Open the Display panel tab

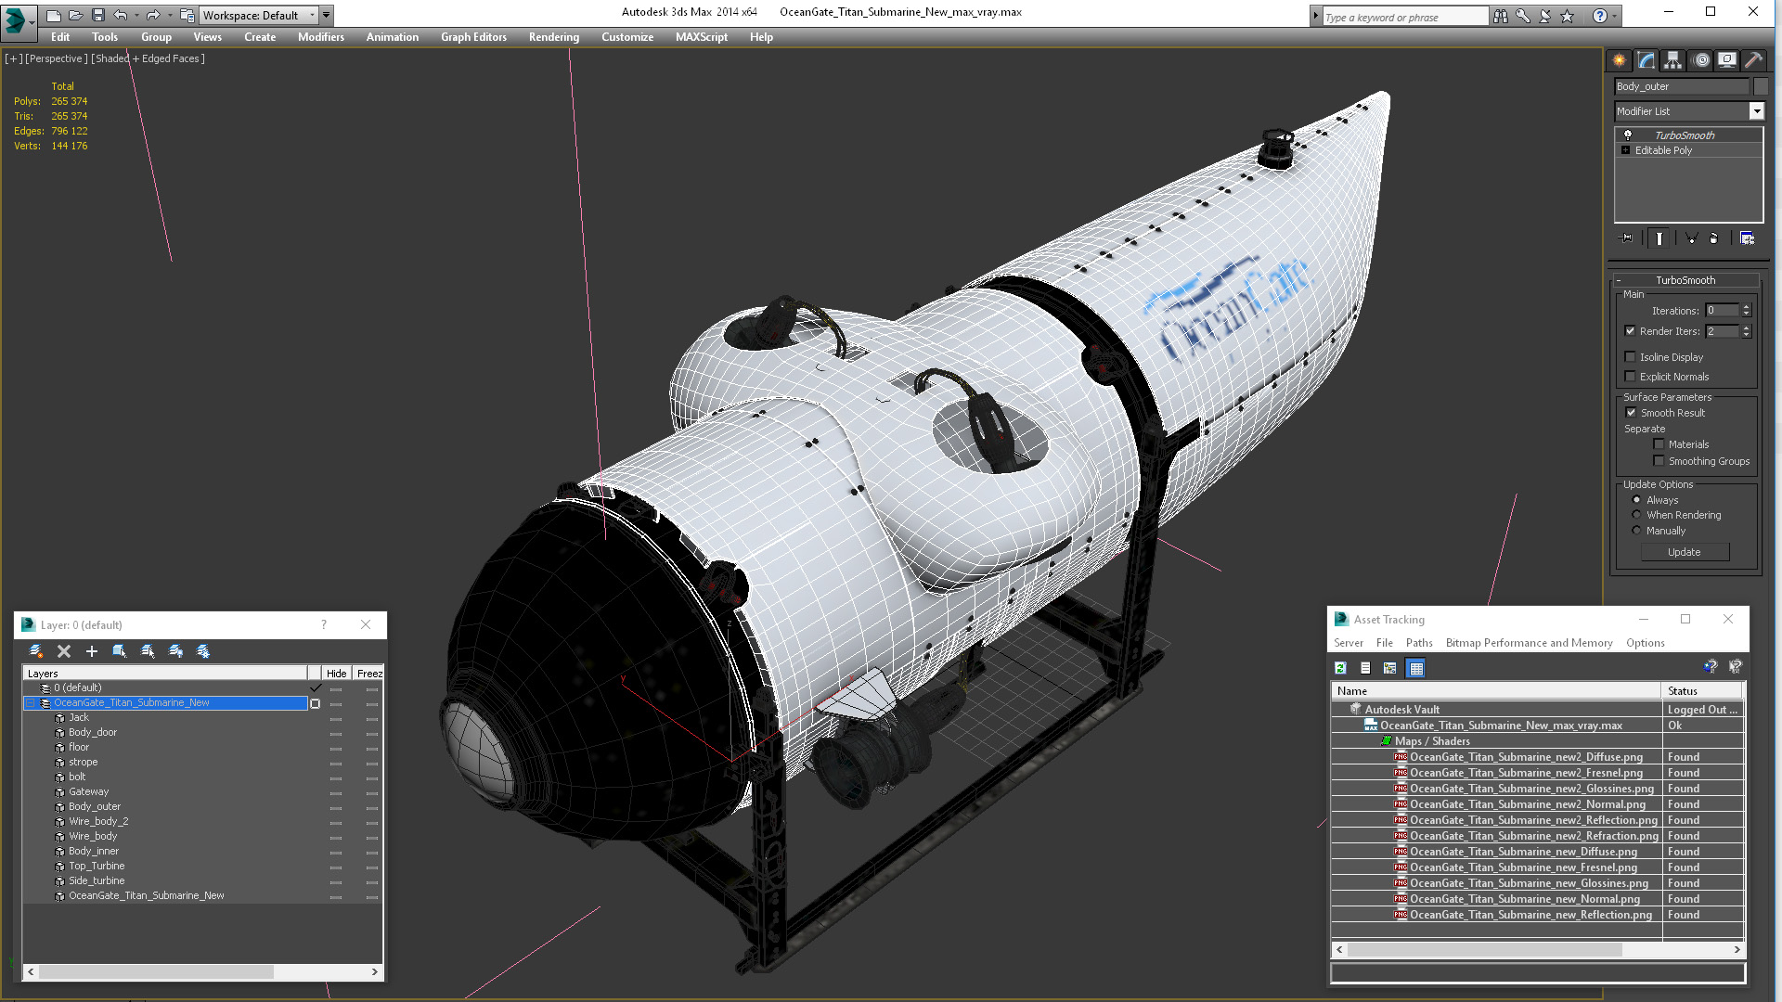(x=1727, y=60)
